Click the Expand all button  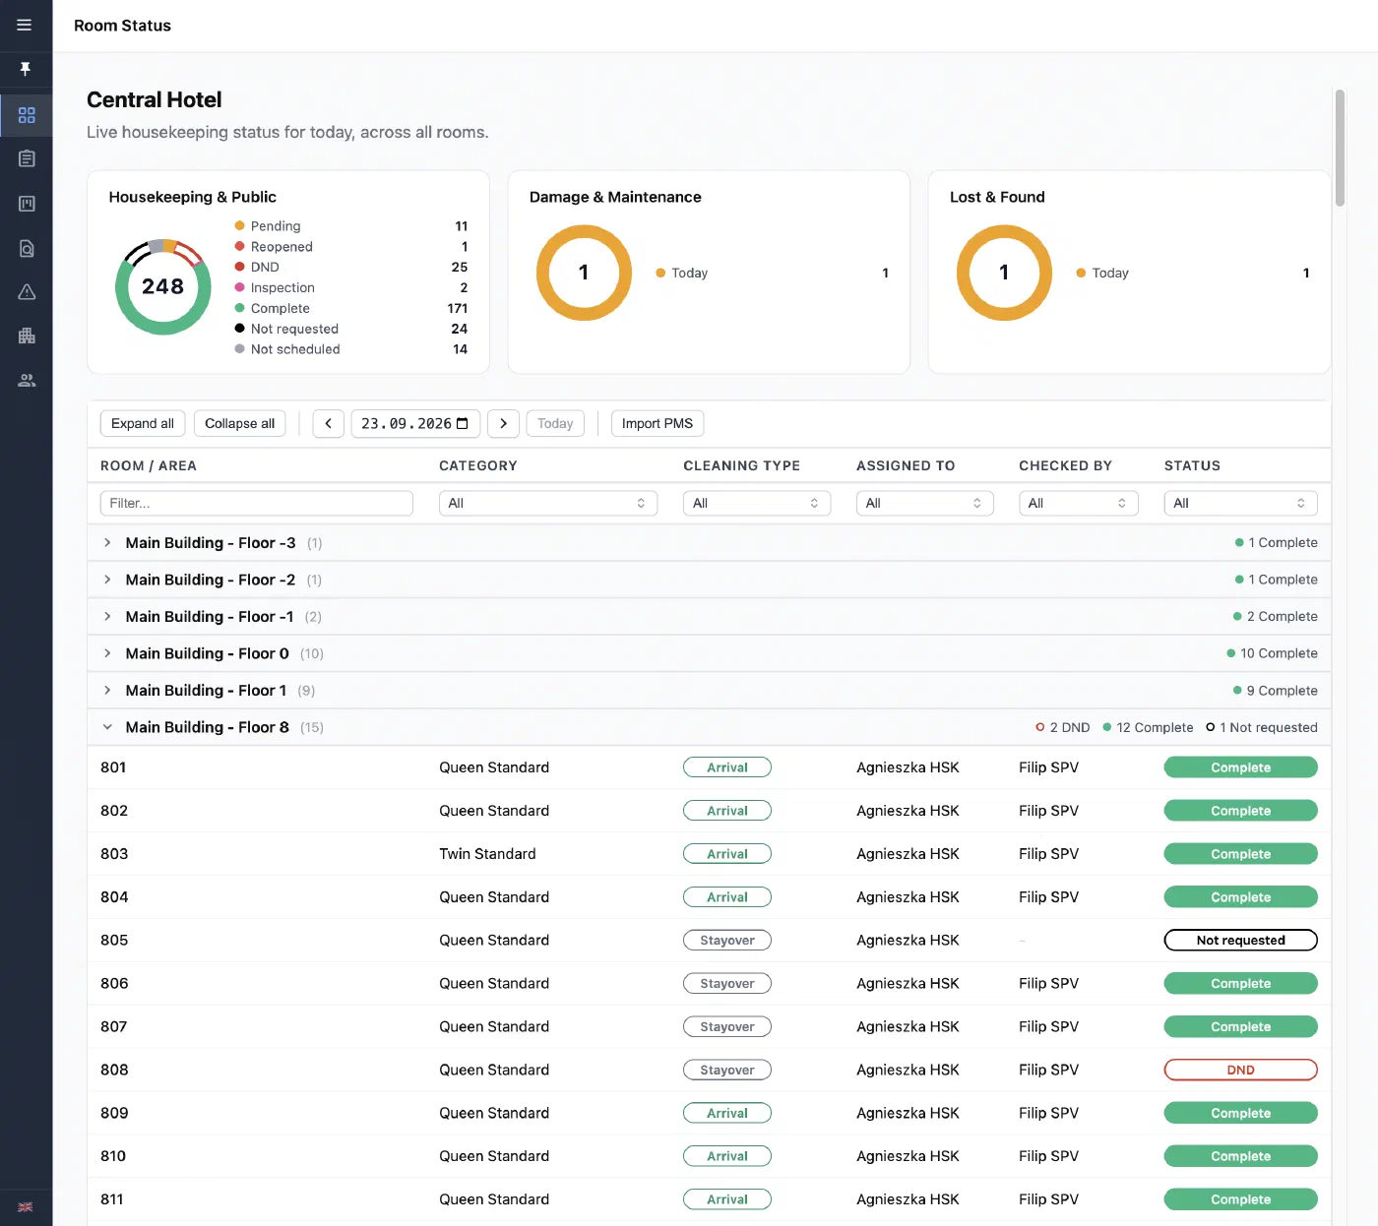point(143,424)
